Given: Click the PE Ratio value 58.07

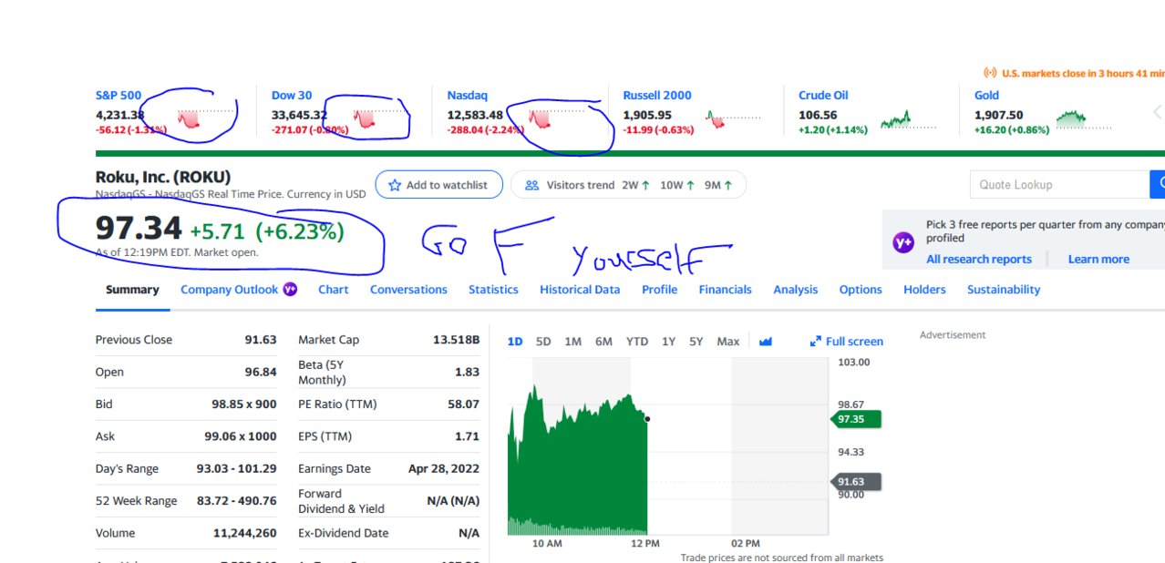Looking at the screenshot, I should click(463, 404).
